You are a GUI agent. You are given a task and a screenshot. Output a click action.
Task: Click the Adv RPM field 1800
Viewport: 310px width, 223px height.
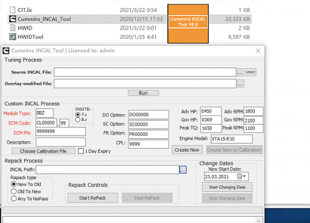(x=254, y=111)
